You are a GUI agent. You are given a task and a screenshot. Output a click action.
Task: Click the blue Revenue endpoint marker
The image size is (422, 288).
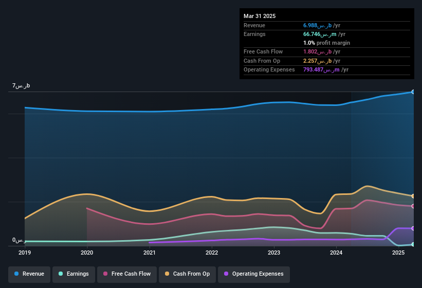(413, 92)
